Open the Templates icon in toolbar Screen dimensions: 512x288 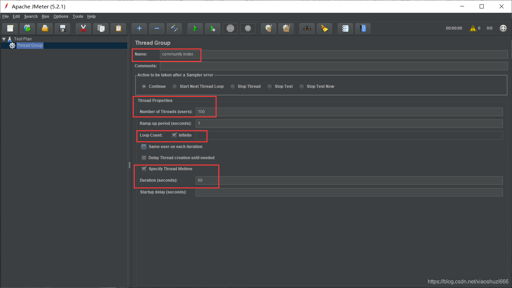pyautogui.click(x=27, y=28)
